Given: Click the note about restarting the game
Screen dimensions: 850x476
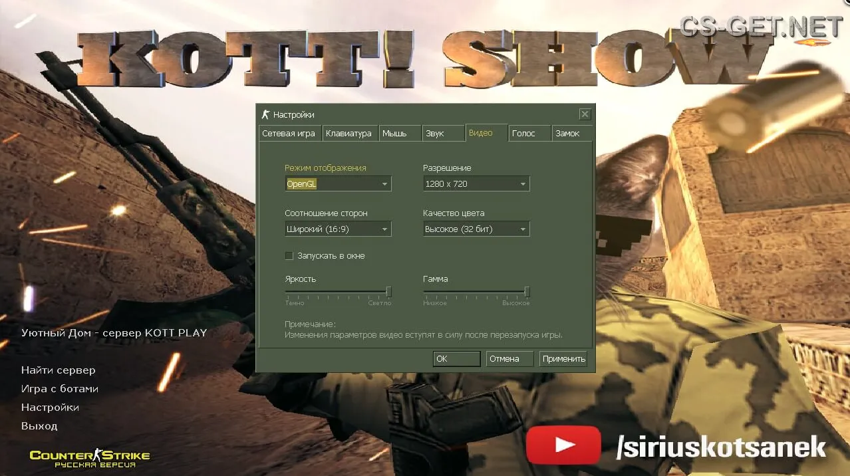Looking at the screenshot, I should tap(424, 334).
